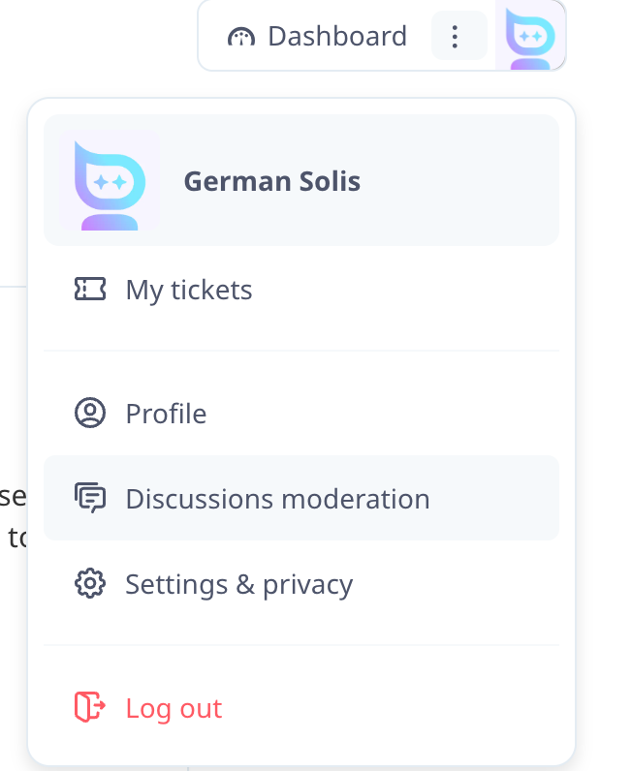This screenshot has width=632, height=771.
Task: Open My tickets
Action: point(301,289)
